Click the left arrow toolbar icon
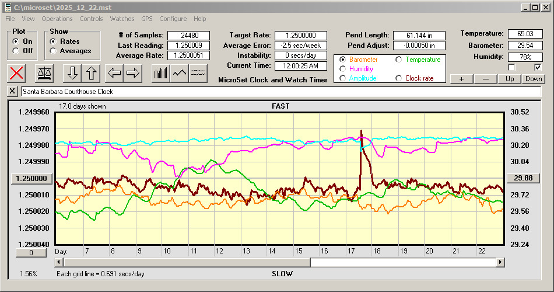The height and width of the screenshot is (292, 554). pyautogui.click(x=114, y=73)
